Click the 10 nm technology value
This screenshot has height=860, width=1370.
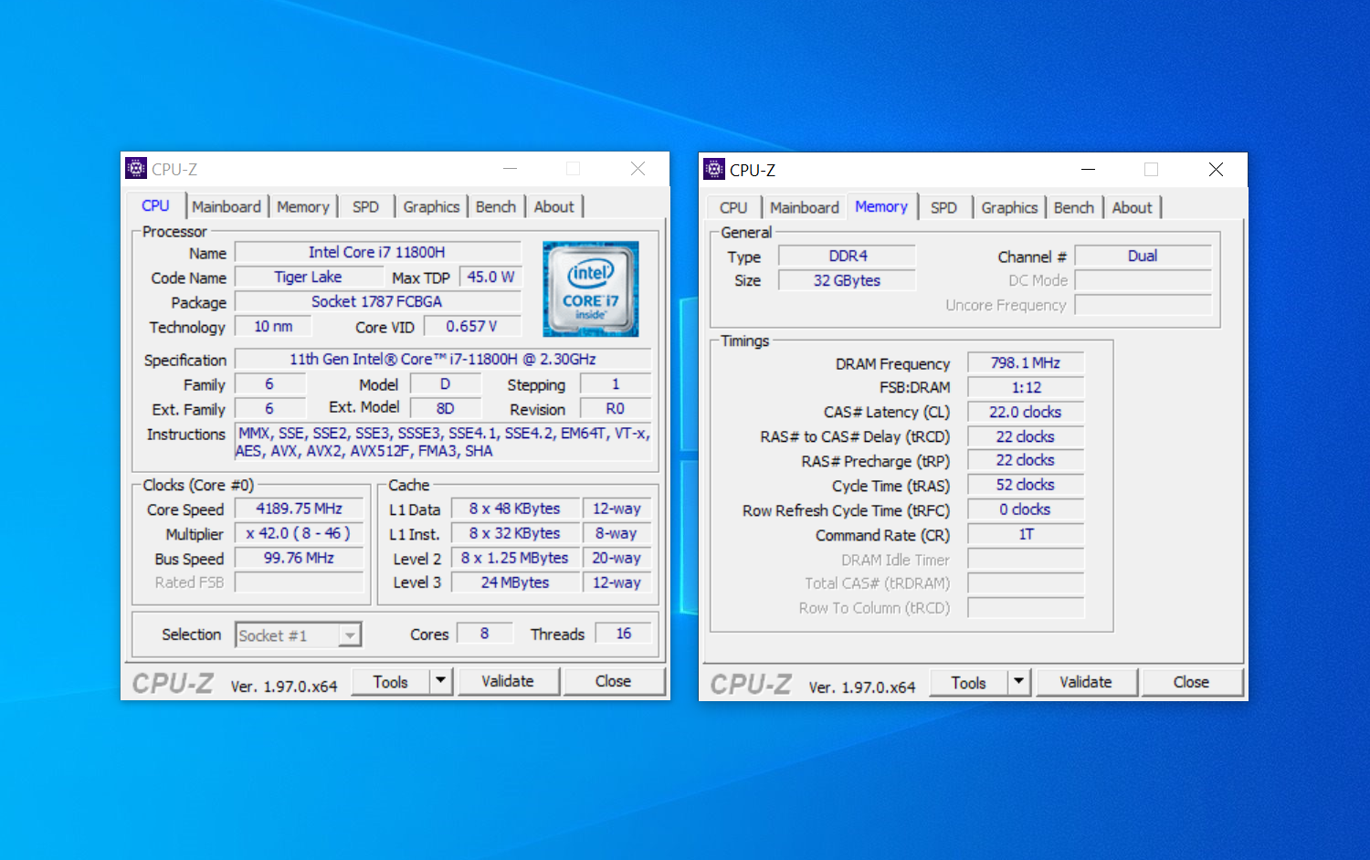click(273, 326)
